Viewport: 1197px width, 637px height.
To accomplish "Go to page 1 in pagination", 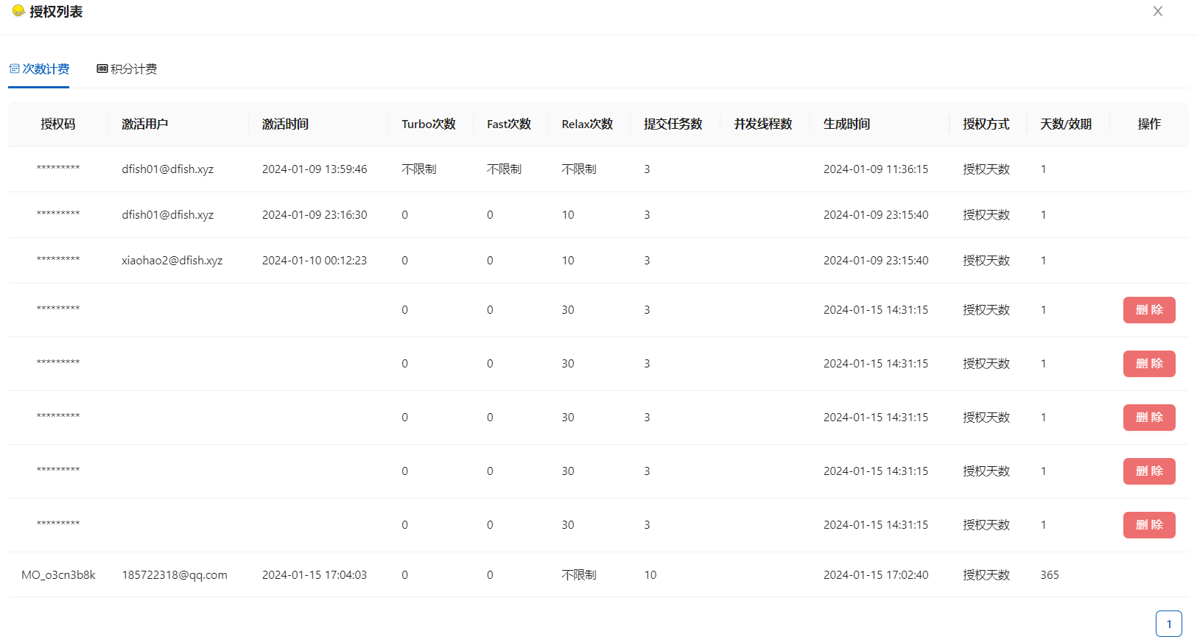I will pyautogui.click(x=1168, y=624).
